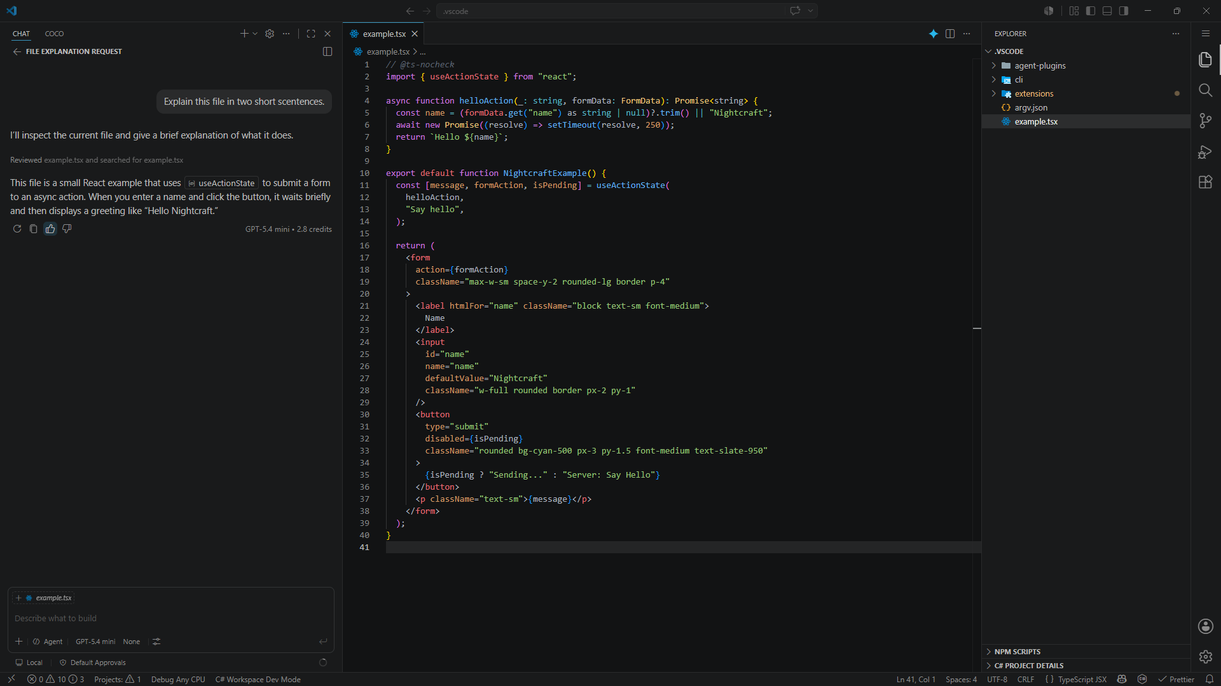Open the Extensions view
1221x686 pixels.
pyautogui.click(x=1205, y=182)
